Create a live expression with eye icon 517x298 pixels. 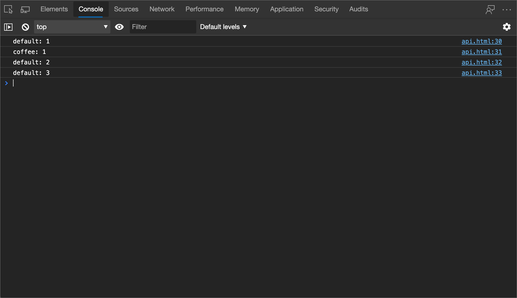tap(119, 27)
